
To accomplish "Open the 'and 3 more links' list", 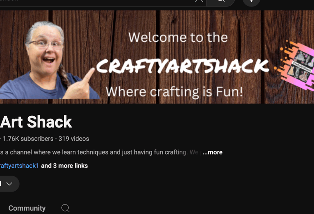I will pyautogui.click(x=64, y=165).
